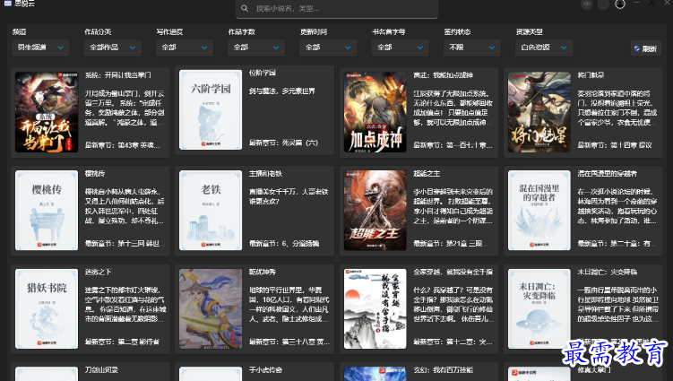Click the blue refresh icon beside 刷新
The height and width of the screenshot is (381, 673).
(x=637, y=48)
